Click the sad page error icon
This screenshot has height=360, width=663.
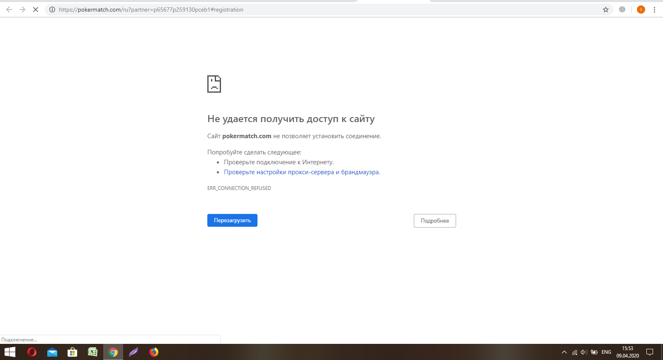click(x=214, y=84)
